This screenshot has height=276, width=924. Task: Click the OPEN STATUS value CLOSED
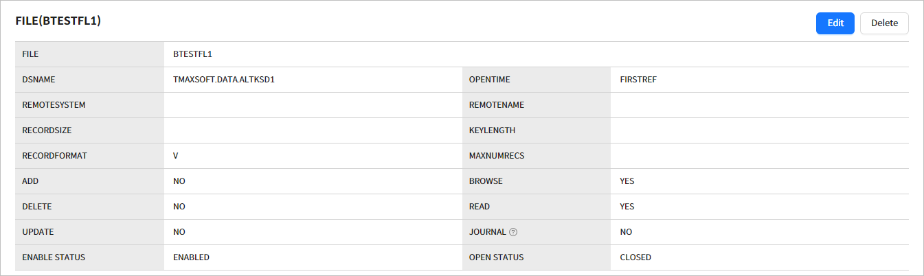click(x=635, y=257)
